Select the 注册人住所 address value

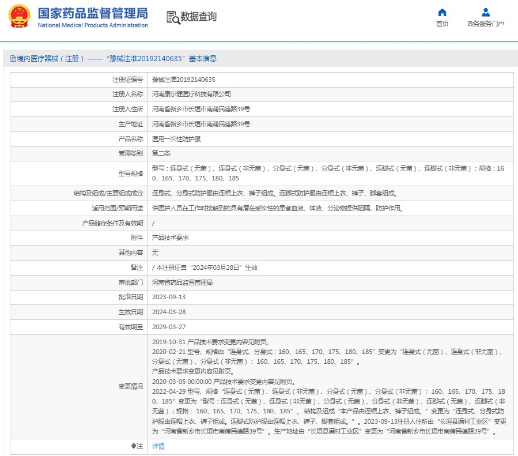[x=201, y=109]
